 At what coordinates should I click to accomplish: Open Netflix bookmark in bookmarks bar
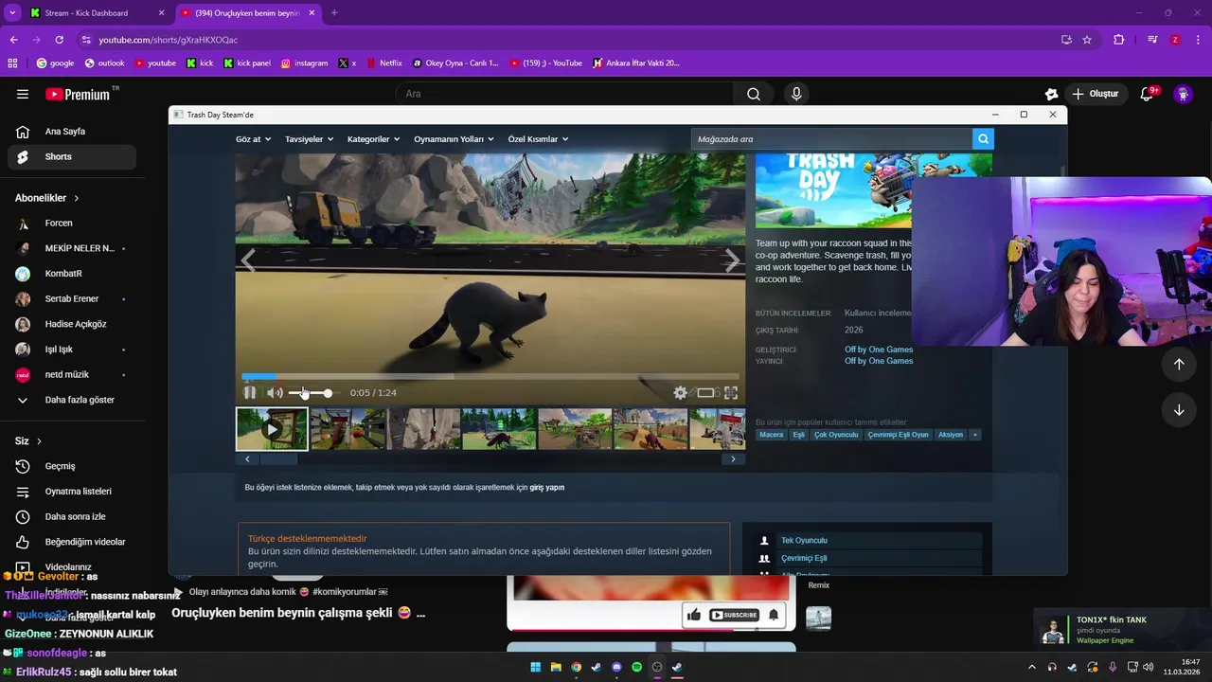click(x=383, y=63)
